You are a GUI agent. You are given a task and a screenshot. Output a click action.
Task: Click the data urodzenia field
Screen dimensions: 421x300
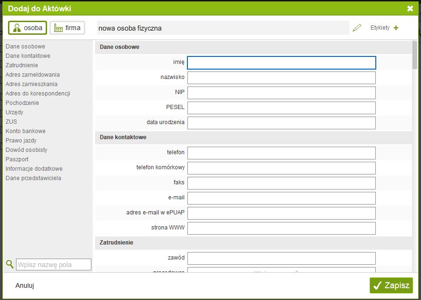tap(281, 123)
